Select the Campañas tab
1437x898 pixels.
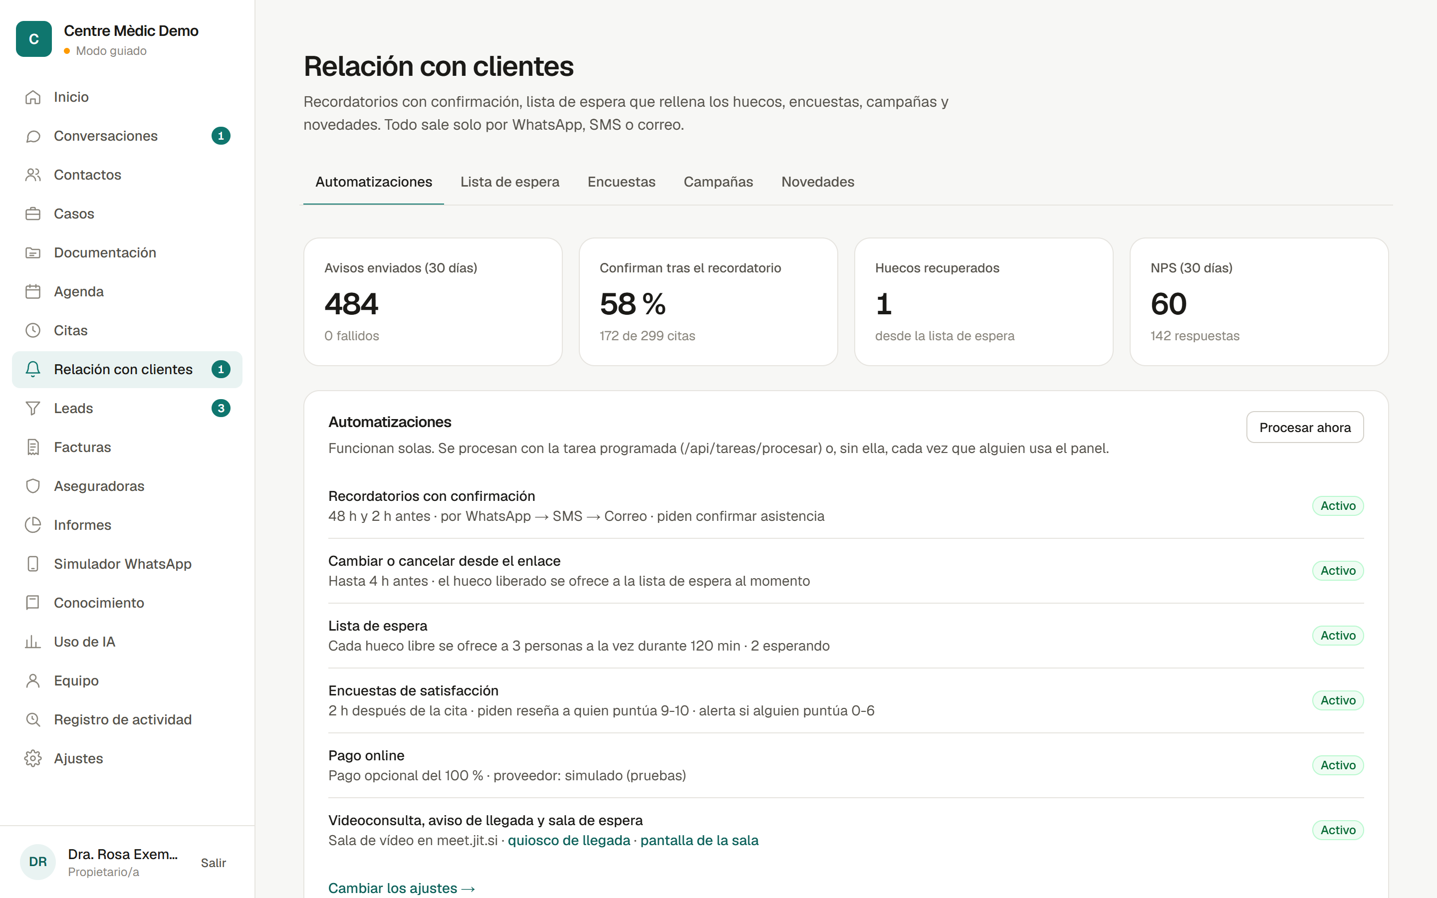click(x=718, y=182)
